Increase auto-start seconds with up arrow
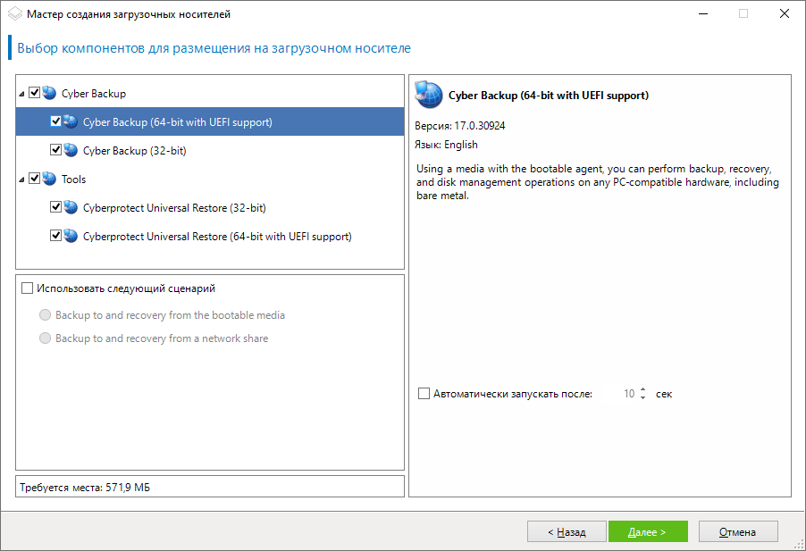The image size is (806, 551). point(642,388)
